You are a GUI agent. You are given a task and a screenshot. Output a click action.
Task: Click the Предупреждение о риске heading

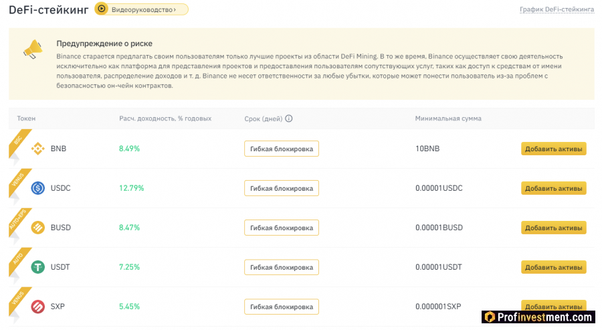click(104, 44)
